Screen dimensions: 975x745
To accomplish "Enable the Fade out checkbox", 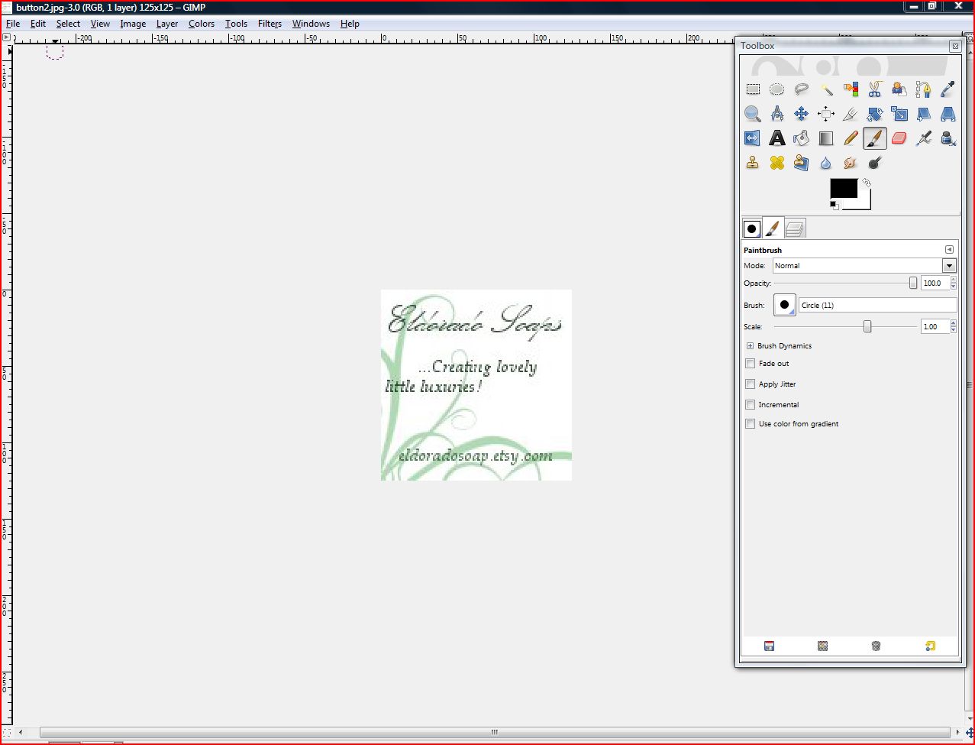I will tap(750, 364).
